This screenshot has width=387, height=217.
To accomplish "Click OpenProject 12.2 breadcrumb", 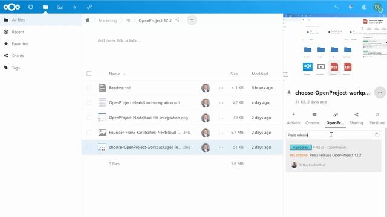I will pyautogui.click(x=155, y=20).
